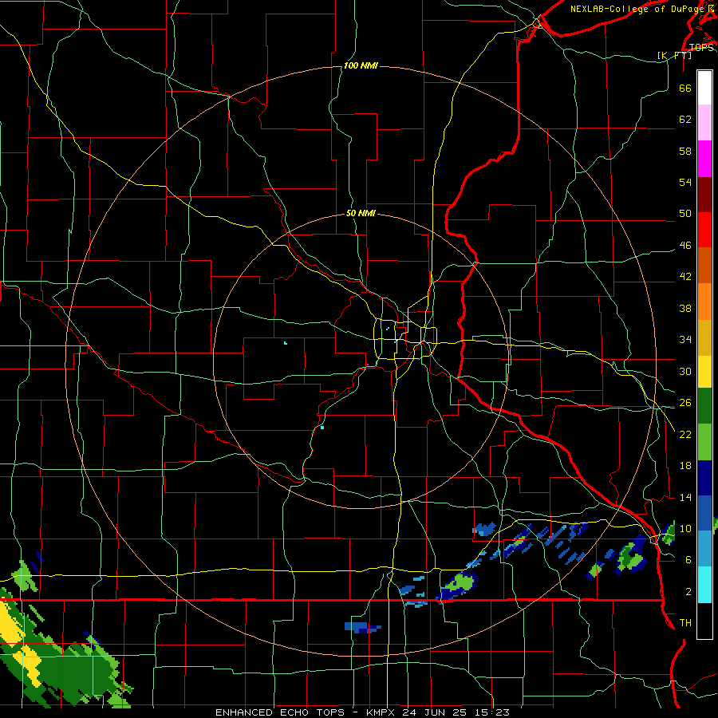Select the 58 scale value

pyautogui.click(x=685, y=151)
